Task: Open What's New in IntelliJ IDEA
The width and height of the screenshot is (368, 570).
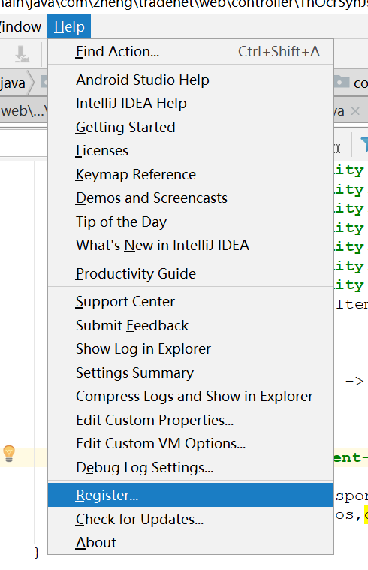Action: point(191,246)
